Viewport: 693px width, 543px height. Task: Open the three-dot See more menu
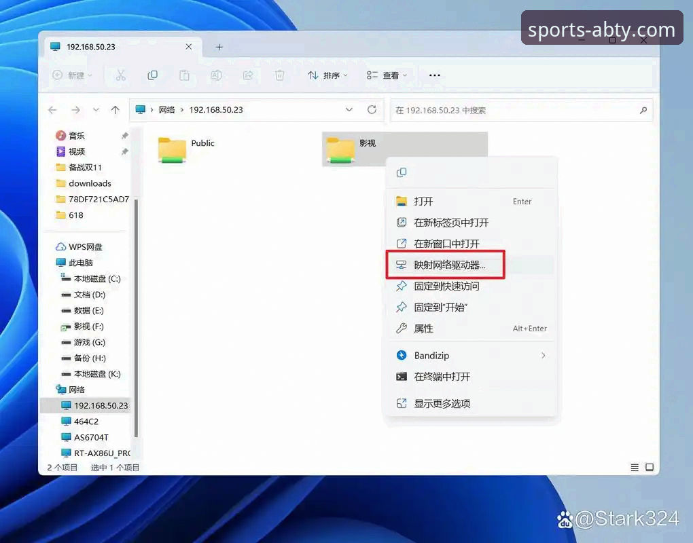click(x=434, y=75)
